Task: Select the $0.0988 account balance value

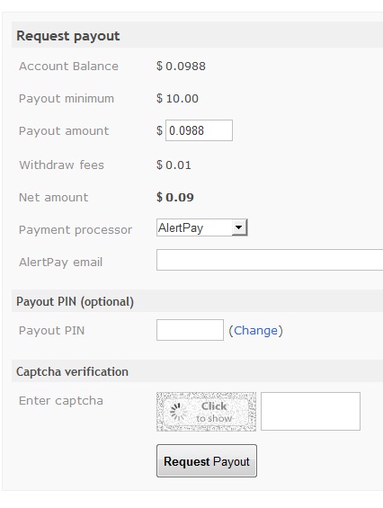Action: pos(181,67)
